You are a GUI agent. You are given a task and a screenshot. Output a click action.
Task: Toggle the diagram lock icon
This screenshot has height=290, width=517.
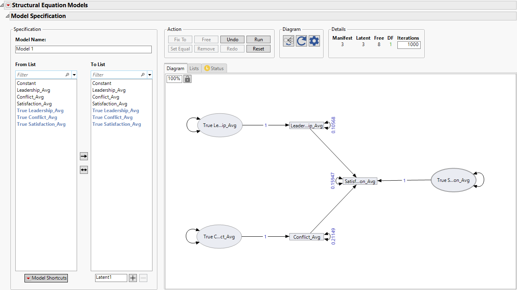click(x=187, y=79)
